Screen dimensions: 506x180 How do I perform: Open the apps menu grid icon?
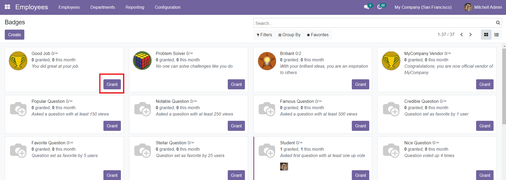tap(7, 7)
